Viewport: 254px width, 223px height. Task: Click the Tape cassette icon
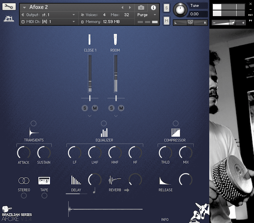[x=44, y=181]
